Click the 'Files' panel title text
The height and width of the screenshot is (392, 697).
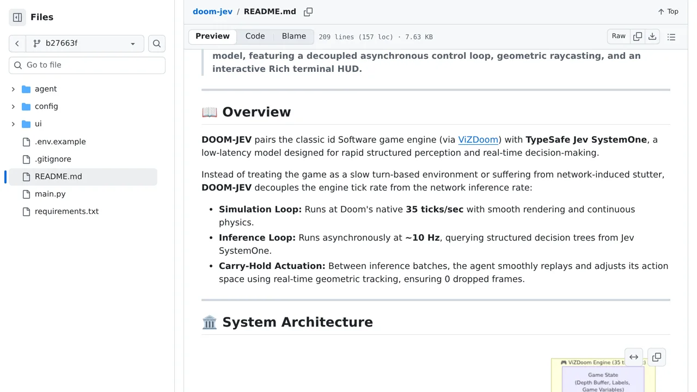pos(42,17)
